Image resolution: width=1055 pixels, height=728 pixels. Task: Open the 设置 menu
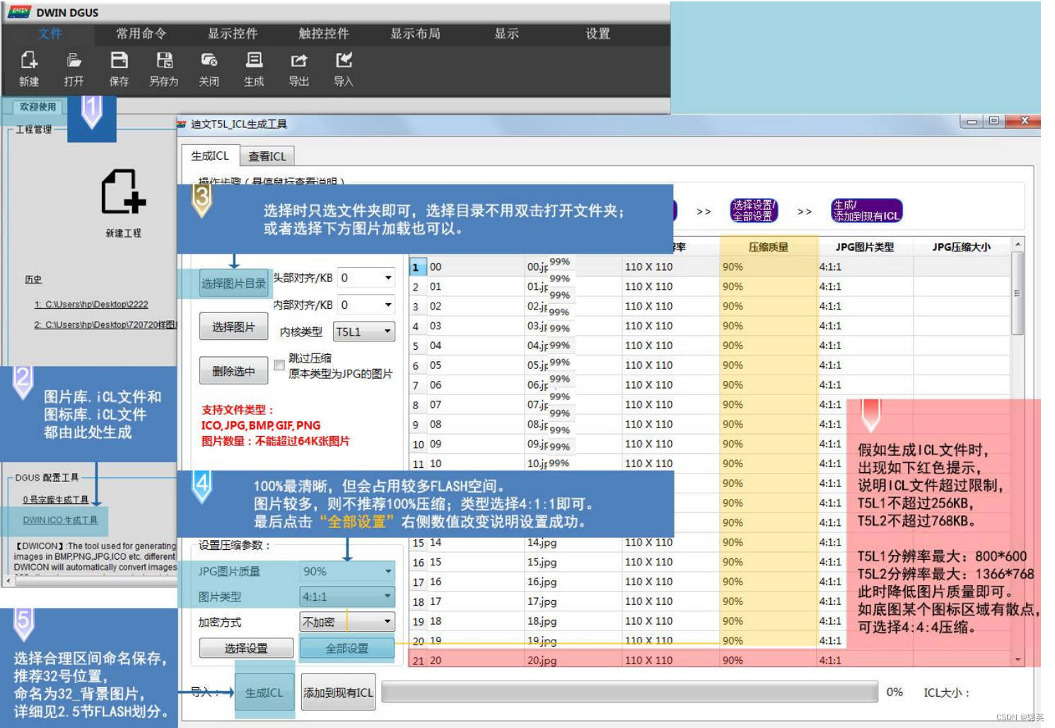(598, 33)
